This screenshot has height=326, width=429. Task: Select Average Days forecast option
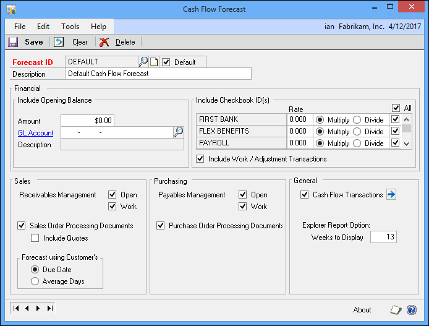coord(35,281)
